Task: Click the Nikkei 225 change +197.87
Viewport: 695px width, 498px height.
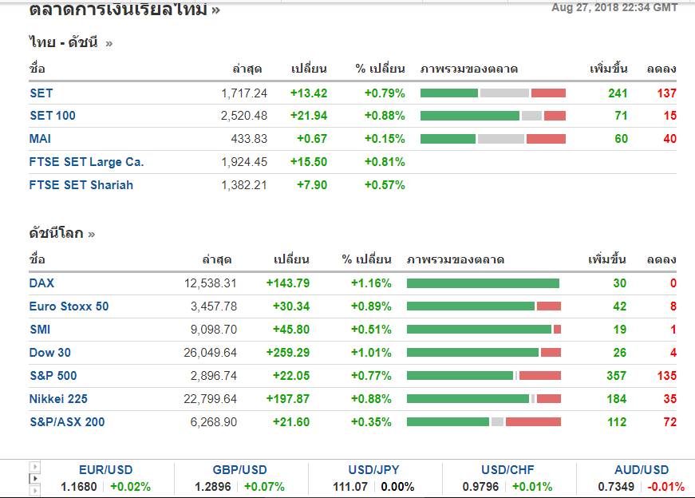Action: (x=288, y=399)
